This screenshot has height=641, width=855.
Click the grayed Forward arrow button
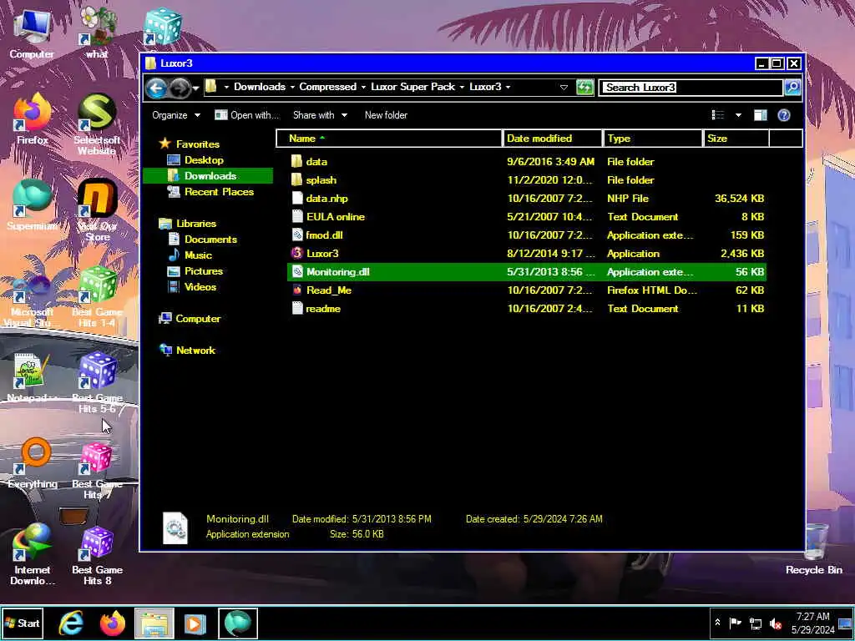tap(180, 87)
